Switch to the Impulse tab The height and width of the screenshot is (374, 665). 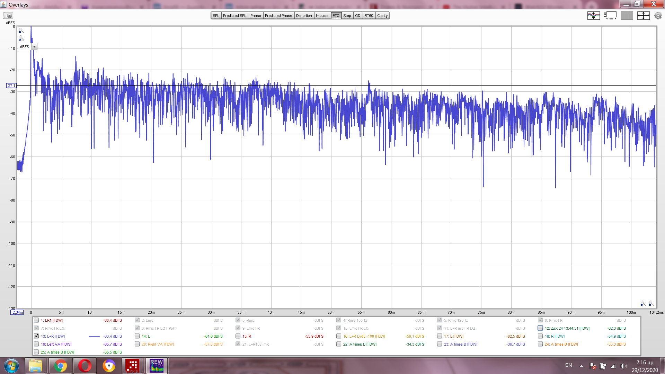coord(322,16)
